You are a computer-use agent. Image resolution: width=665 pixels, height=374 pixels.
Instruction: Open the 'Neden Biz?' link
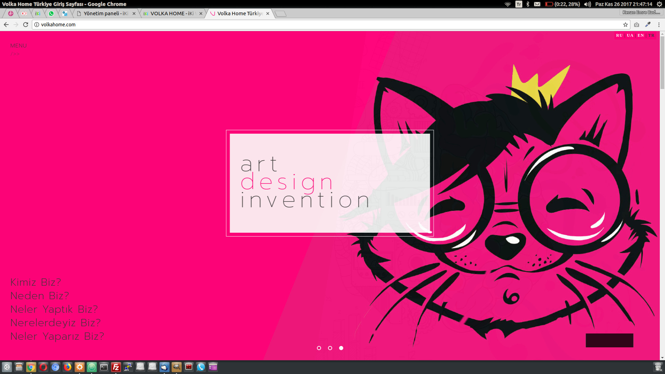(x=40, y=296)
